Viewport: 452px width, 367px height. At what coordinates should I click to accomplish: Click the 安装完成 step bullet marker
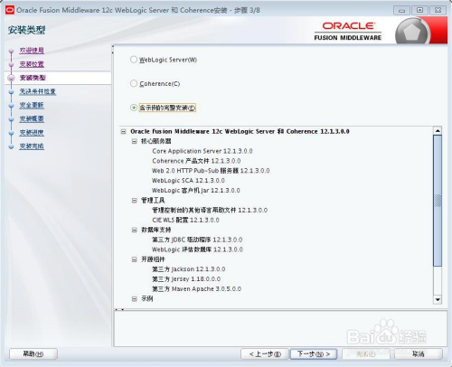point(12,146)
